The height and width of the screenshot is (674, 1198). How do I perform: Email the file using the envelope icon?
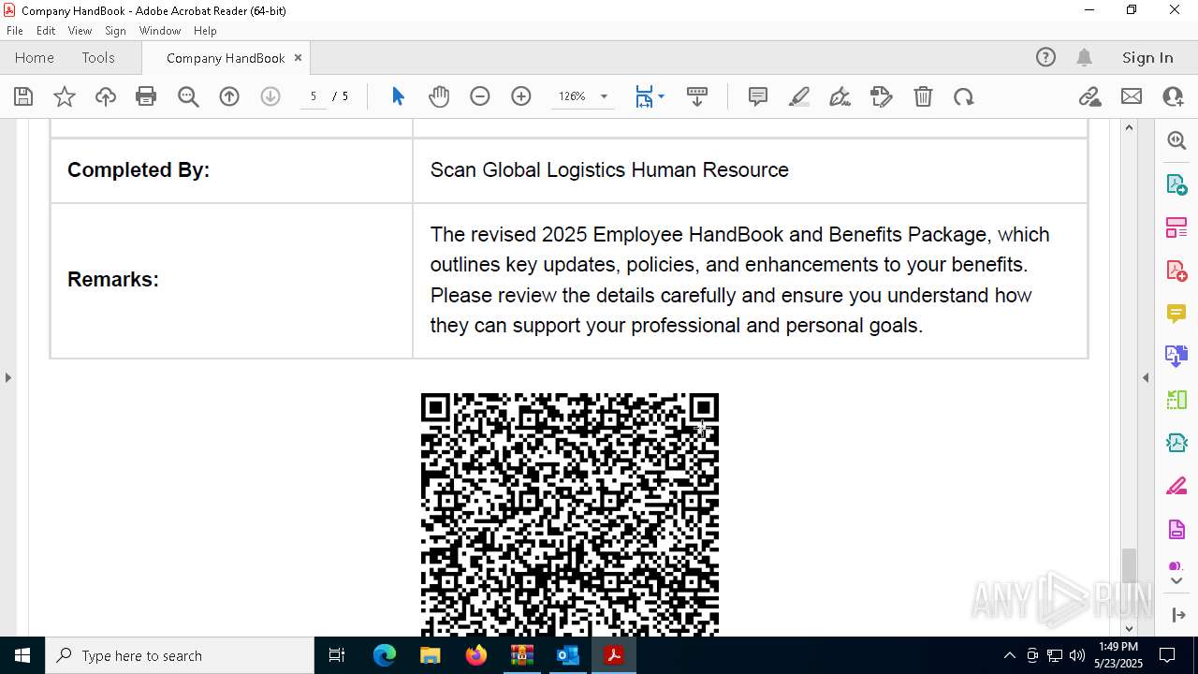pyautogui.click(x=1132, y=96)
